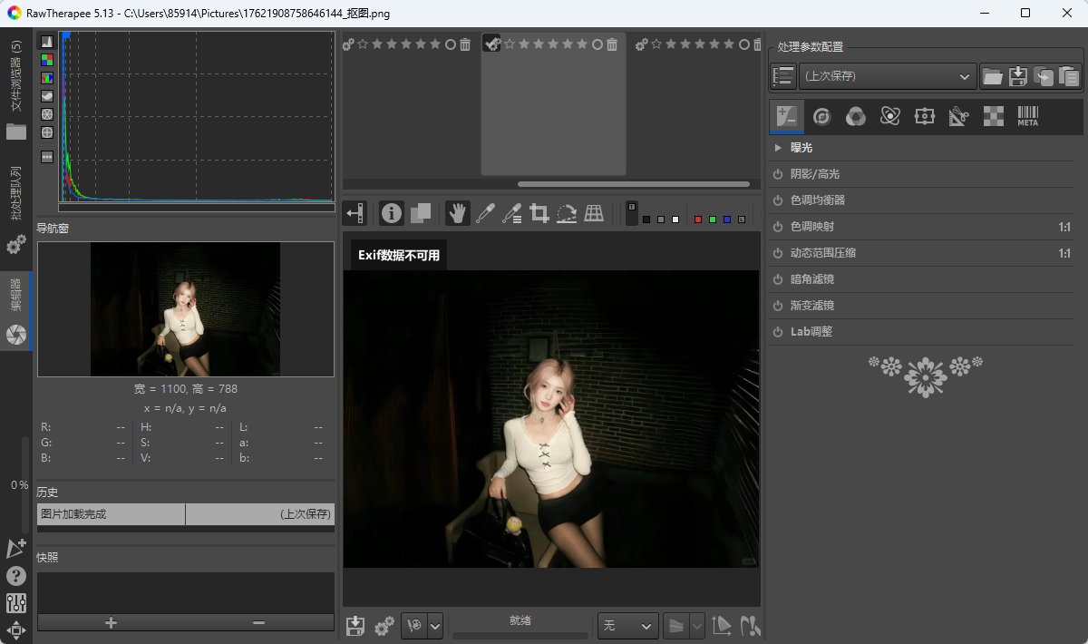The height and width of the screenshot is (644, 1088).
Task: Toggle the 动态范围压缩 tool on
Action: coord(778,253)
